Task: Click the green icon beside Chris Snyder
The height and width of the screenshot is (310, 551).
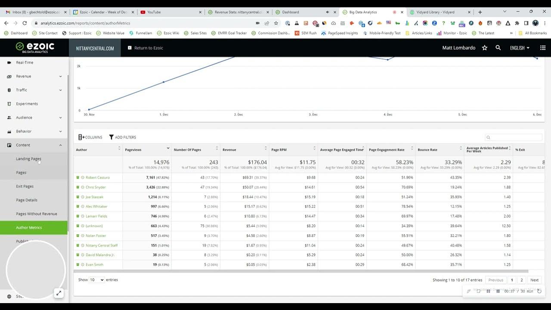Action: click(78, 187)
